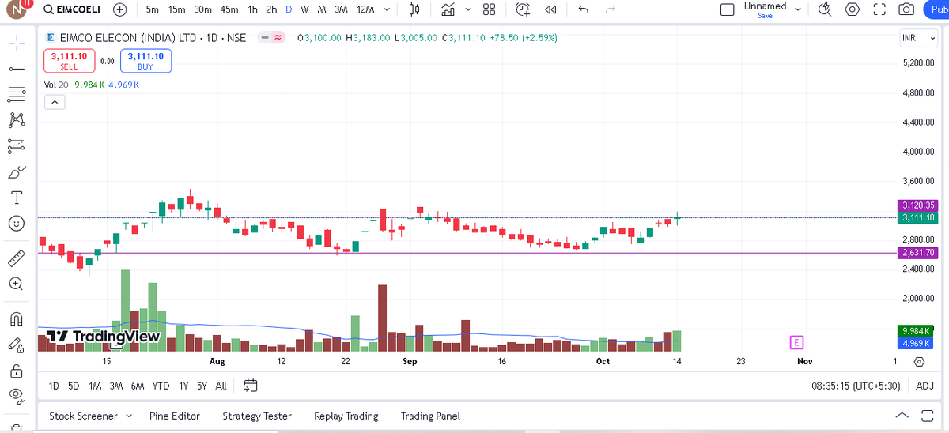Screen dimensions: 949x433
Task: Select the zoom in tool
Action: tap(17, 284)
